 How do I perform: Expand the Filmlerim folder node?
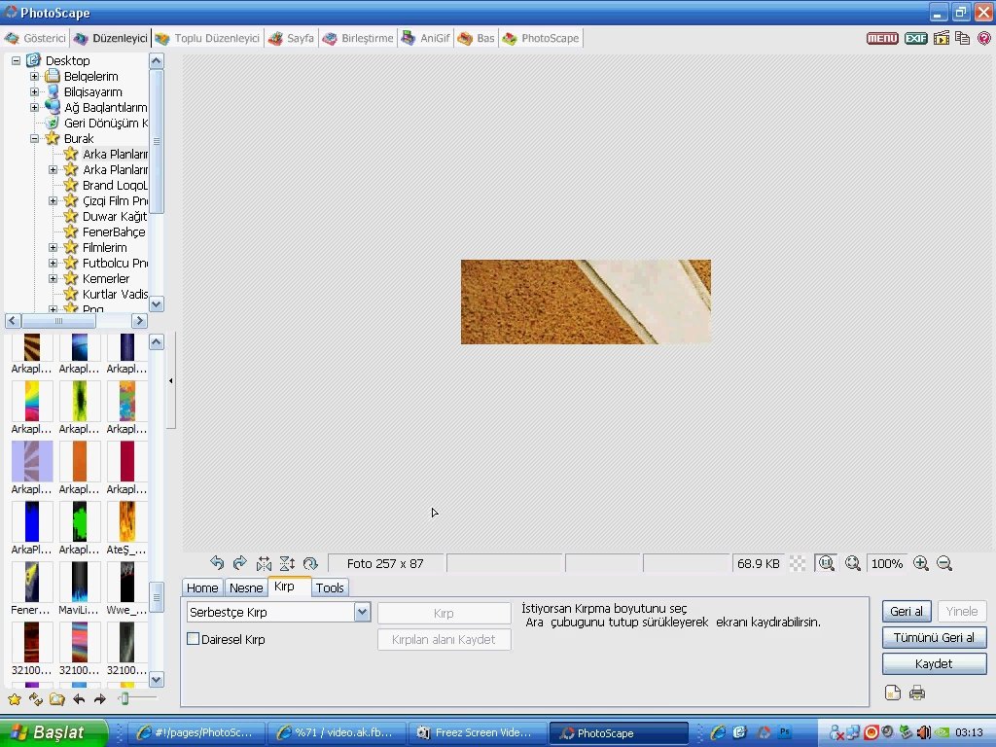[53, 248]
